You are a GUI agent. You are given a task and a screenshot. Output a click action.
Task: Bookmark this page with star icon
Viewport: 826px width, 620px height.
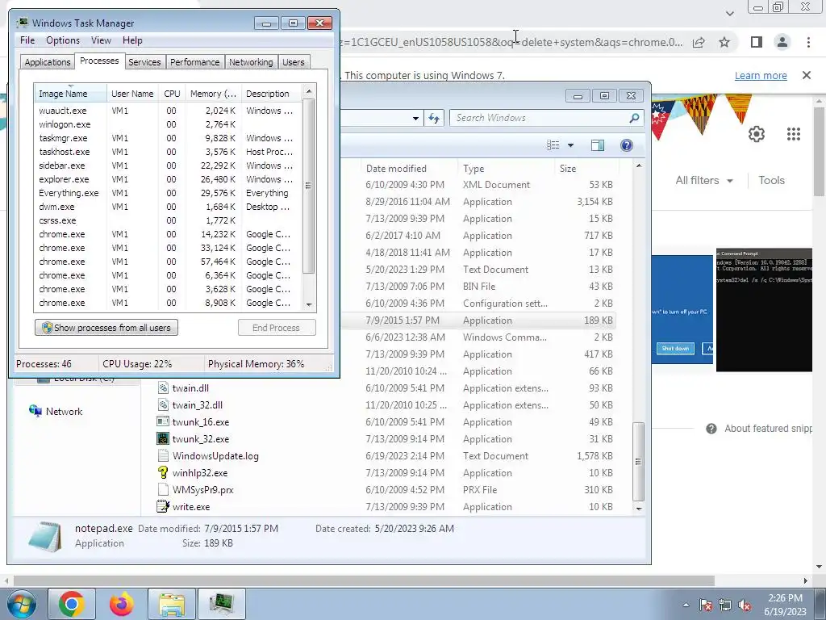point(724,42)
